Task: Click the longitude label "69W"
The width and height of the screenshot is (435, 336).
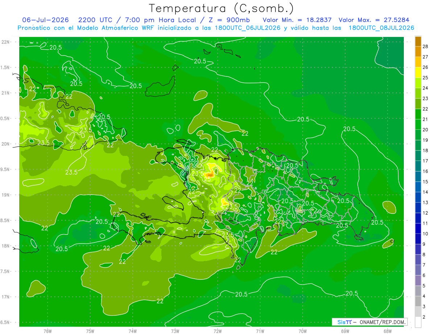Action: [x=345, y=331]
